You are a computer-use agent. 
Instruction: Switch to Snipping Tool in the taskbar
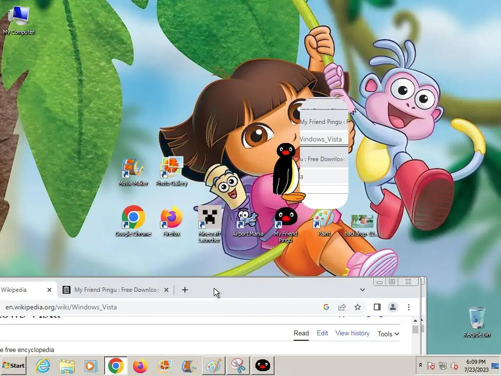coord(238,366)
